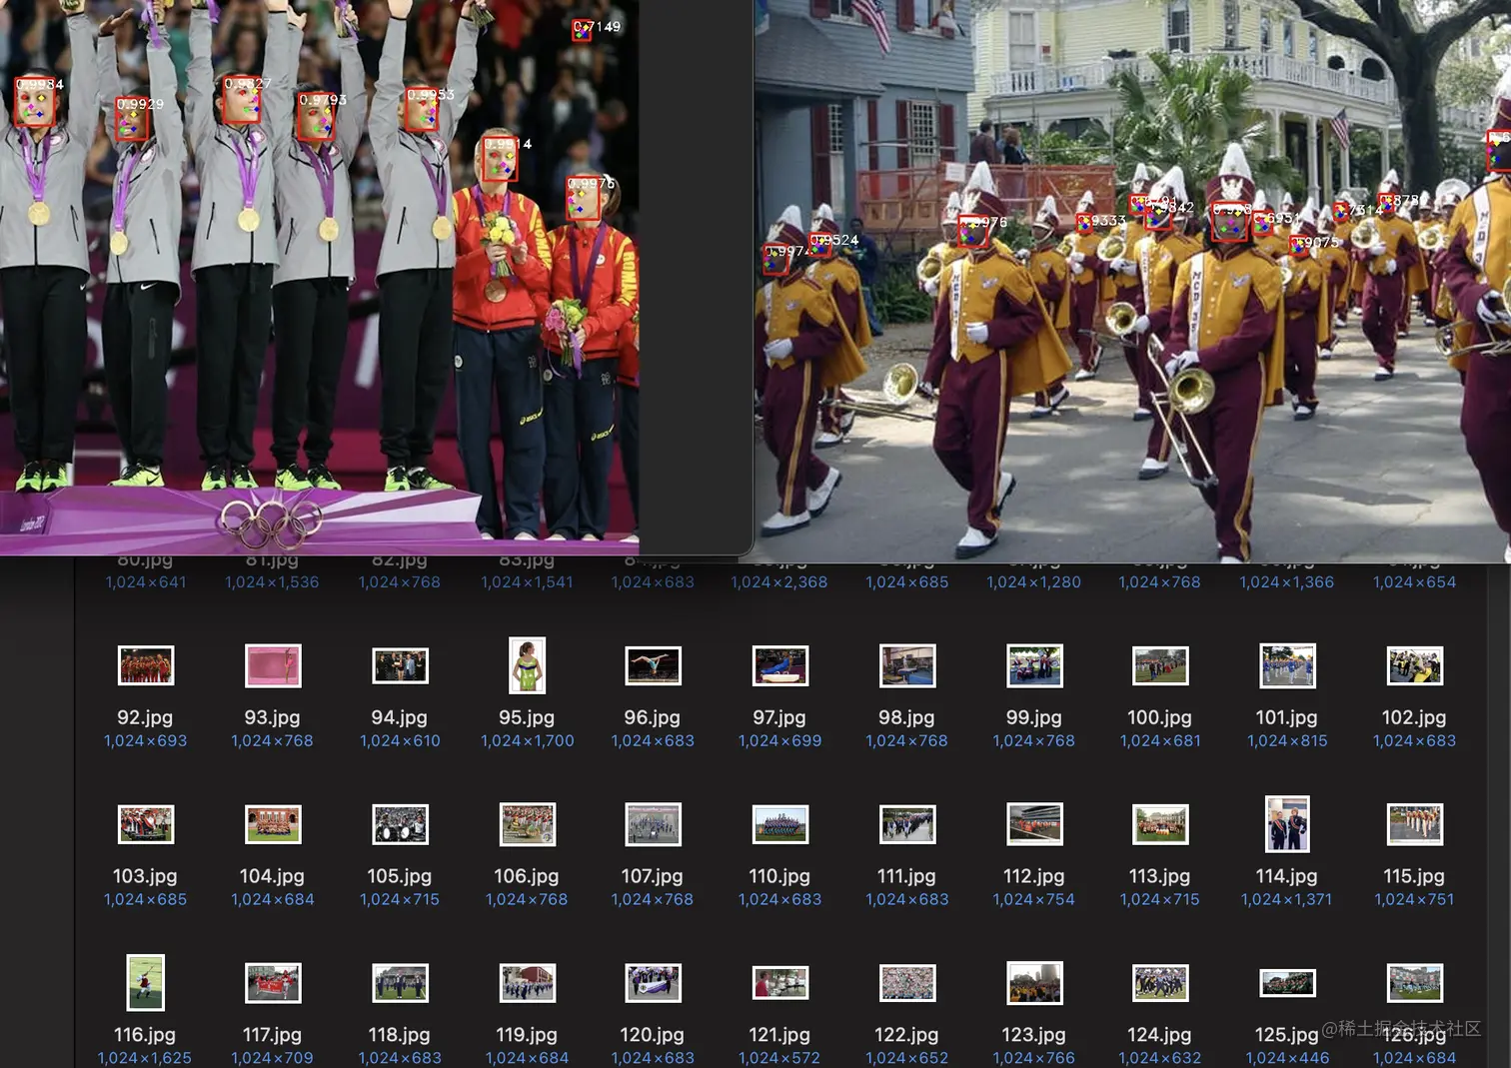The image size is (1511, 1068).
Task: Select the file name "124.jpg"
Action: coord(1160,1035)
